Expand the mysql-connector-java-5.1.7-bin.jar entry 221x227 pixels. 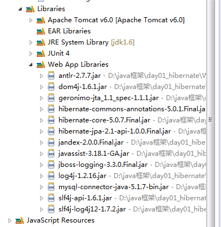(x=41, y=187)
